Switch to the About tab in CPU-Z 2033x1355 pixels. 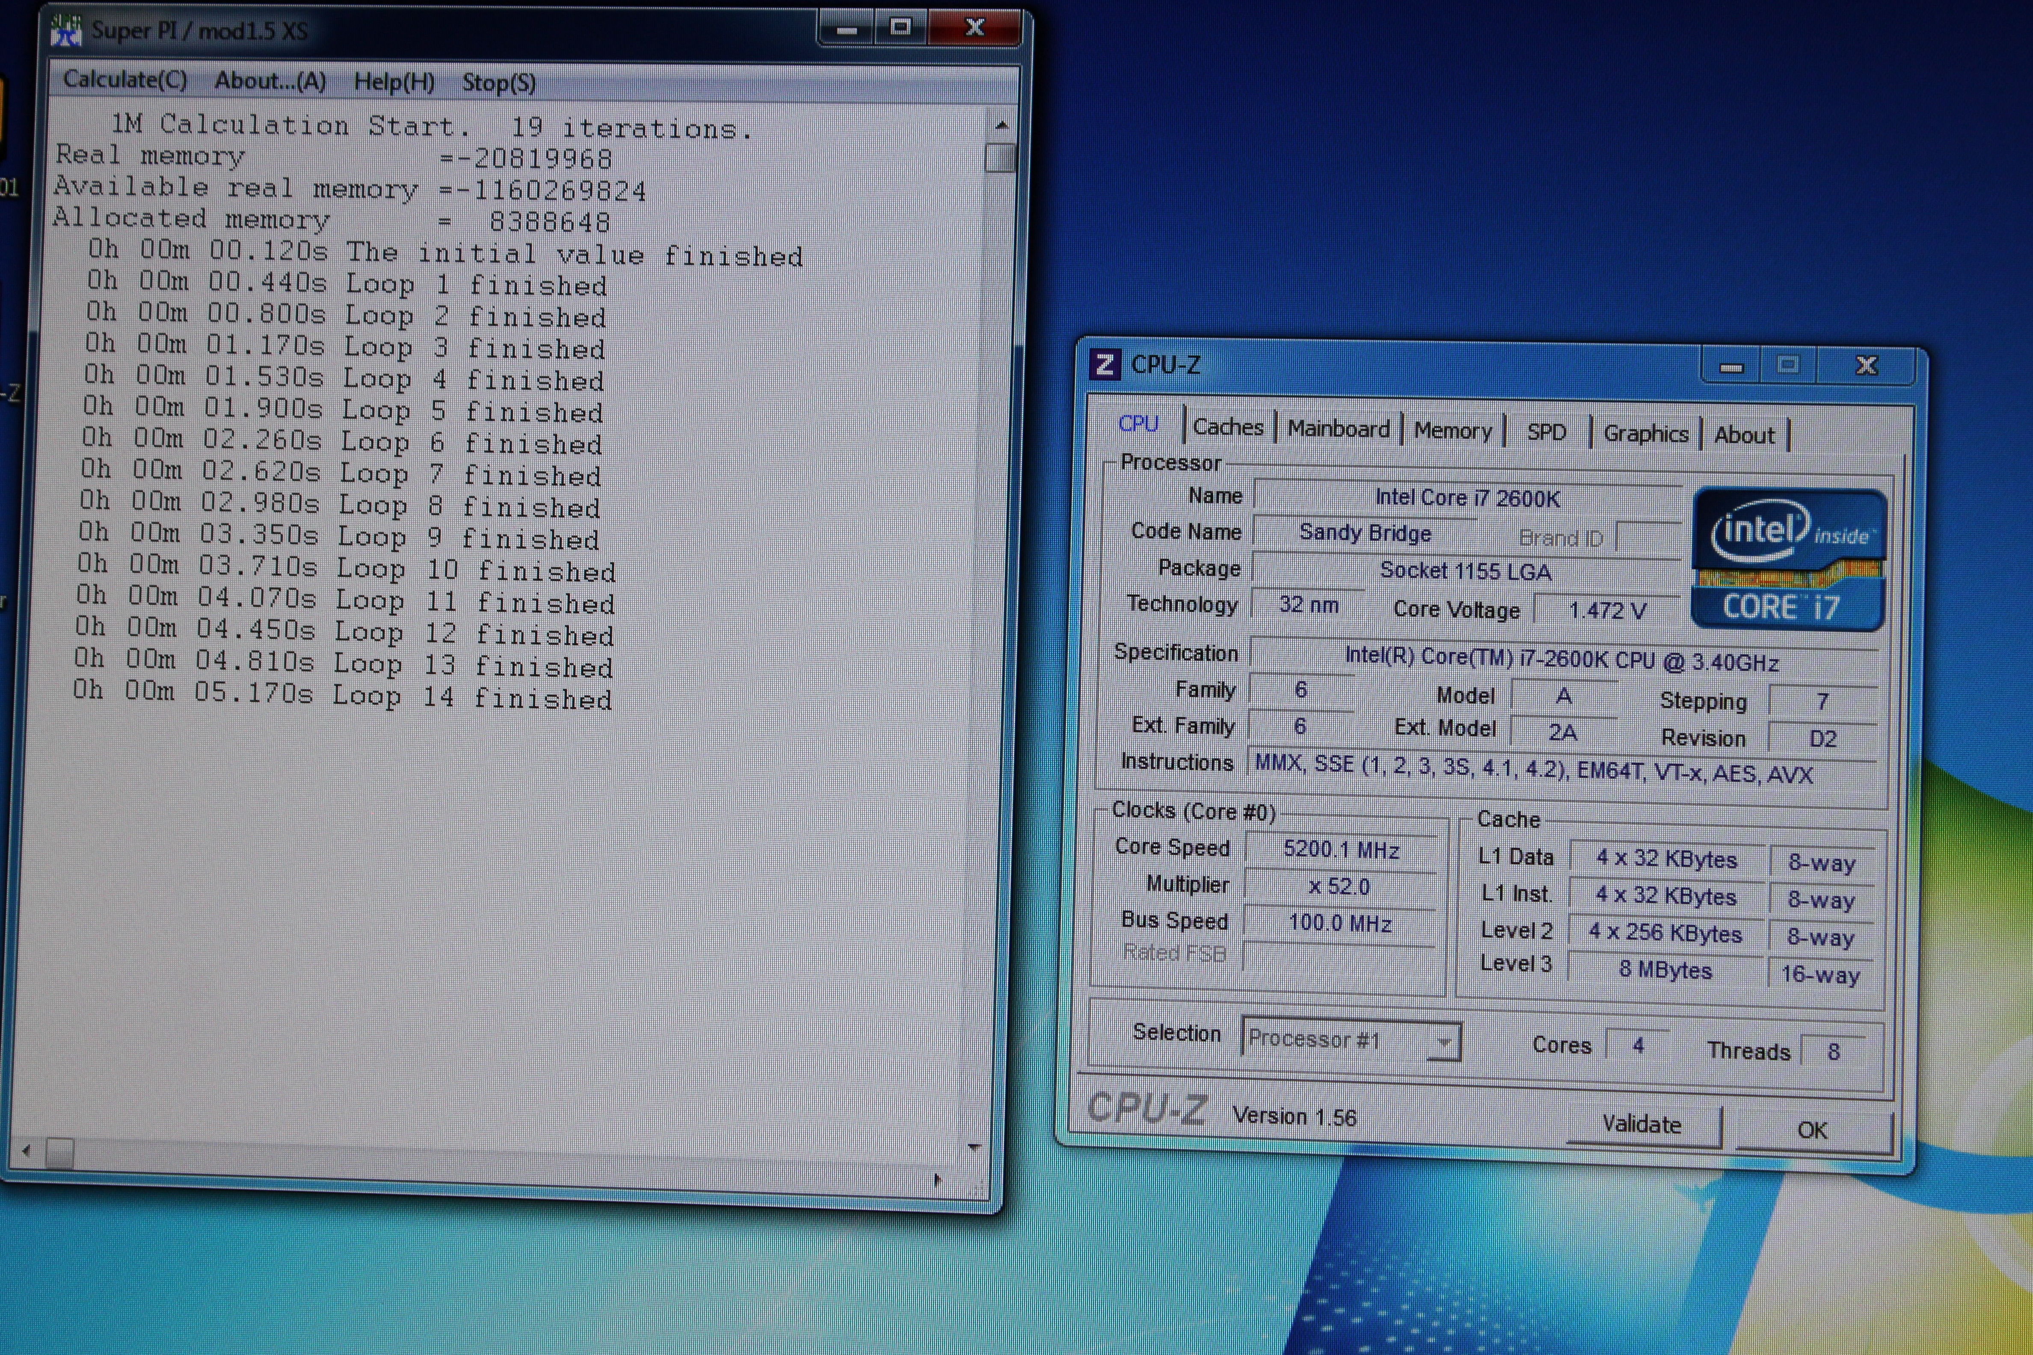(1744, 435)
